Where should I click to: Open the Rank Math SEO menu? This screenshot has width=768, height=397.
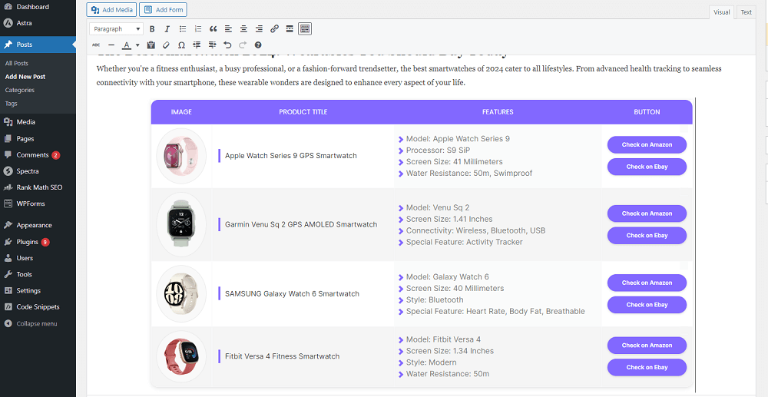point(38,187)
